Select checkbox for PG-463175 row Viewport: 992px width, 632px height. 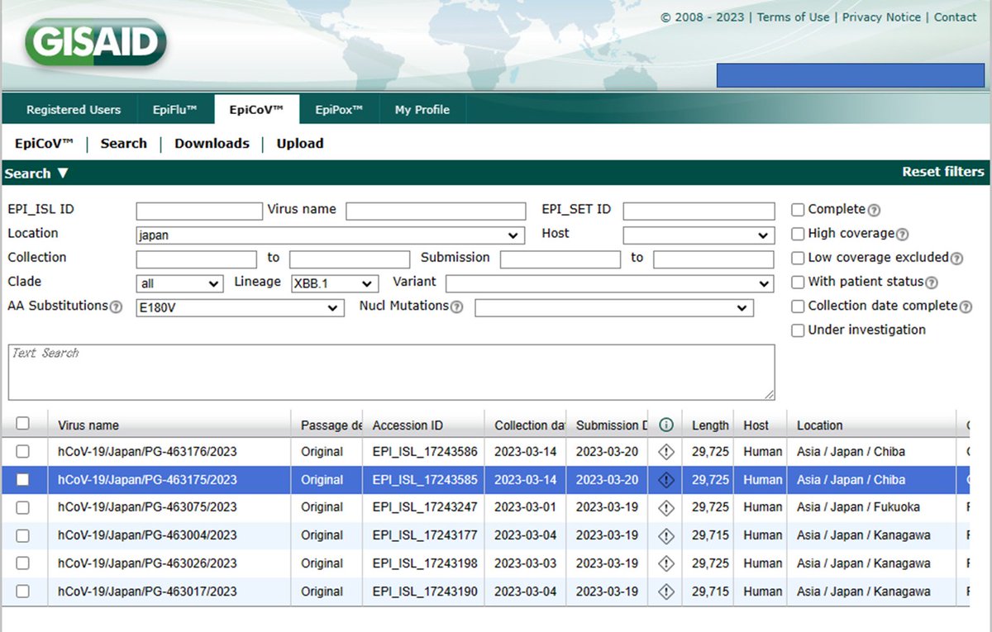coord(23,480)
